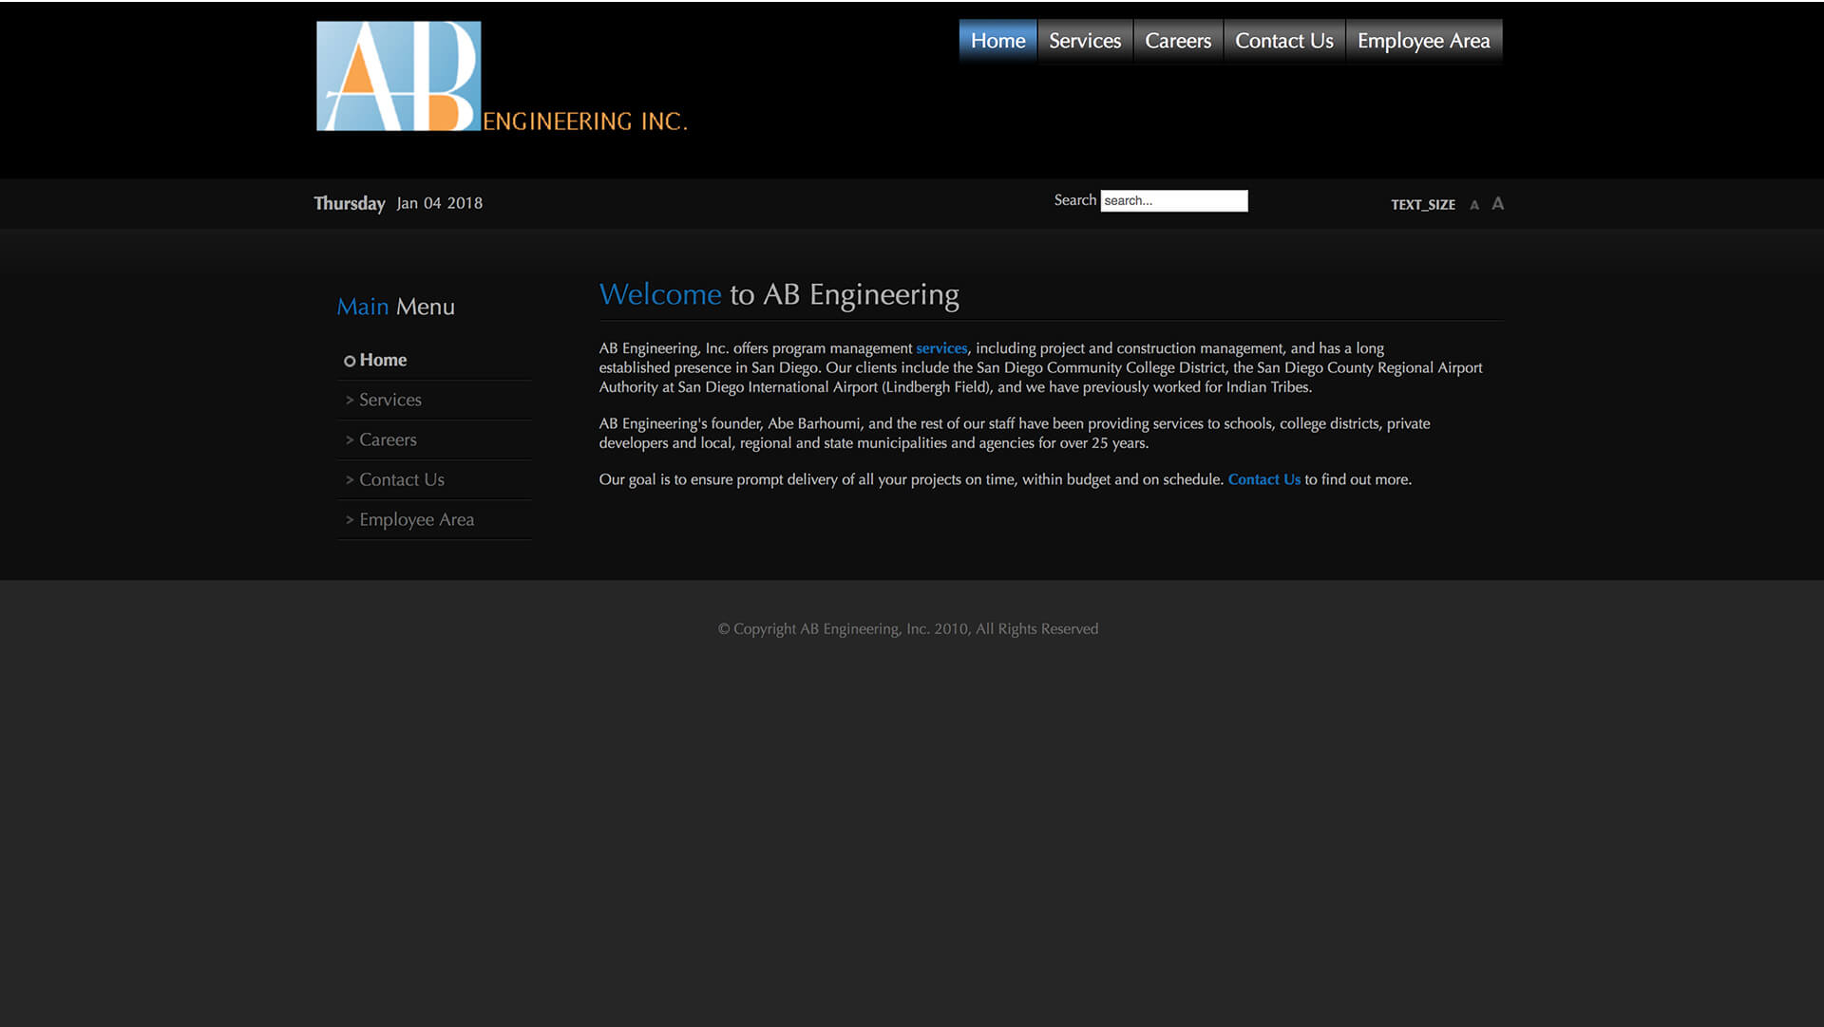Select the large A text size option

tap(1497, 203)
